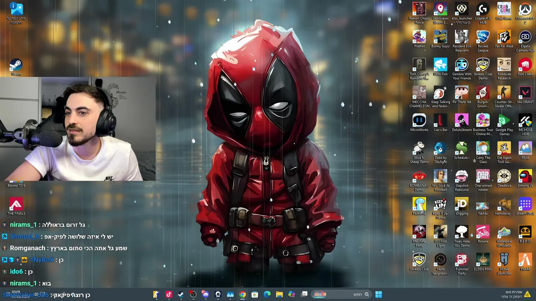The image size is (536, 301).
Task: Open the Windows Start menu
Action: click(379, 294)
